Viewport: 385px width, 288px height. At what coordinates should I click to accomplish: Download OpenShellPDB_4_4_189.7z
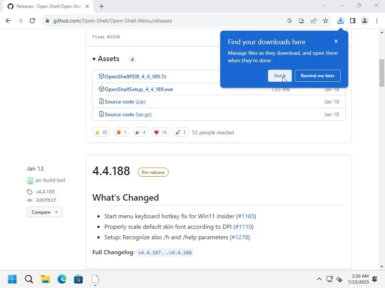tap(135, 76)
